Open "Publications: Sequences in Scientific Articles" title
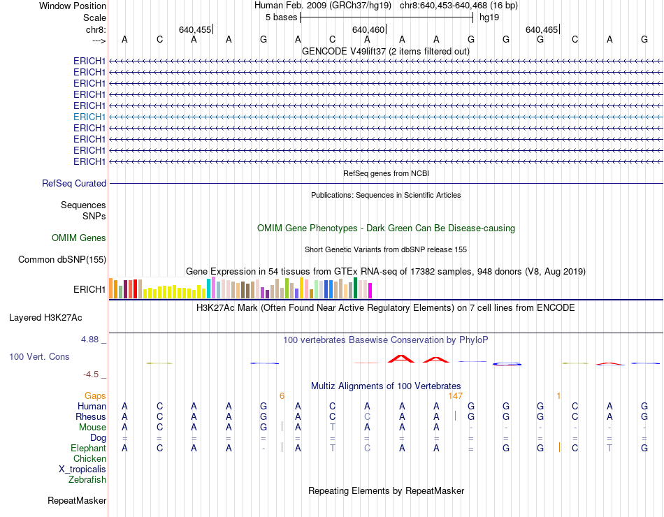The image size is (664, 517). 386,195
